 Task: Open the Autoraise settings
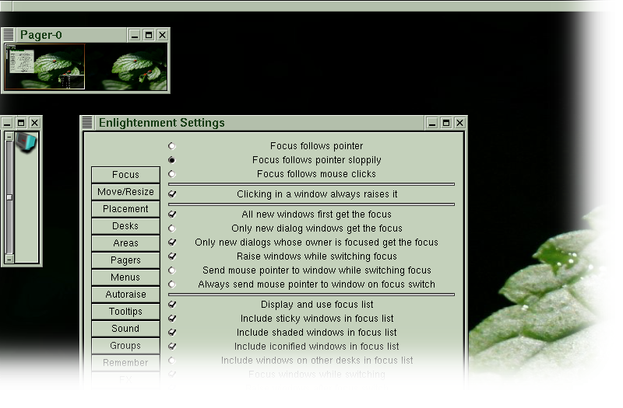tap(125, 295)
